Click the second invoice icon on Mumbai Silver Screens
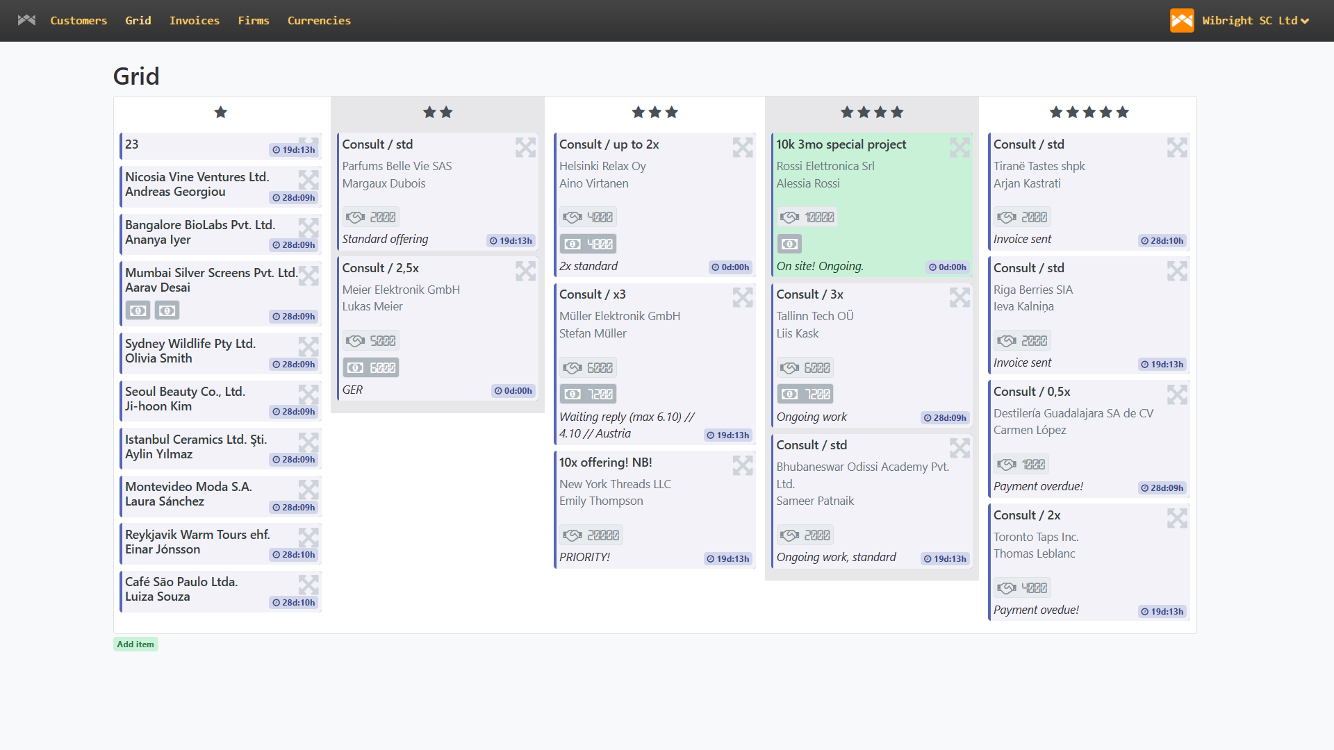 (x=167, y=310)
